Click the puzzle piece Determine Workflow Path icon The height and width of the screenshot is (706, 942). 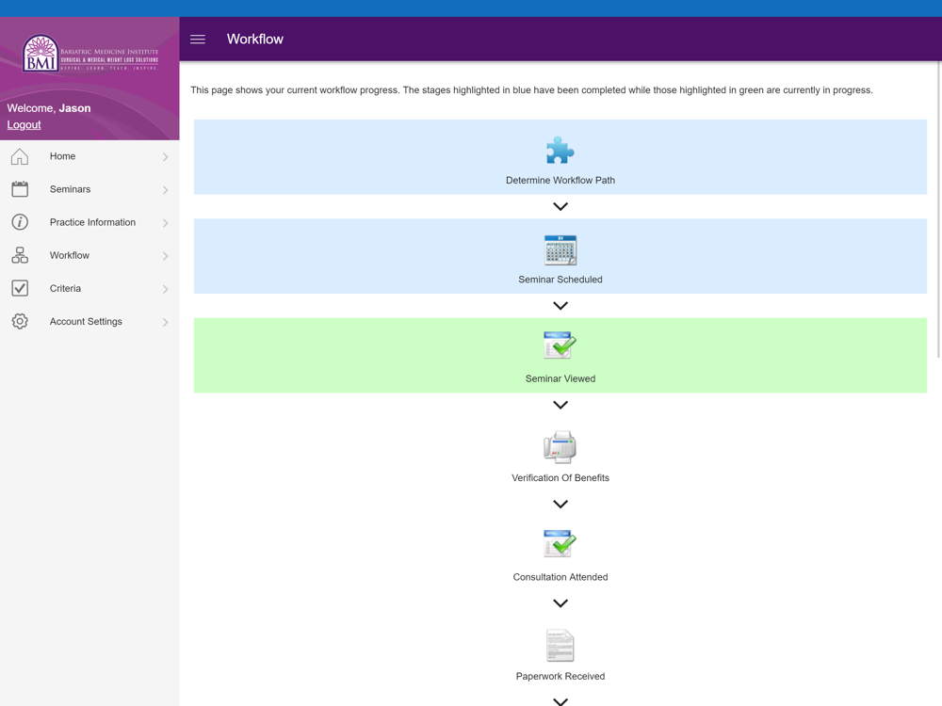pos(560,150)
